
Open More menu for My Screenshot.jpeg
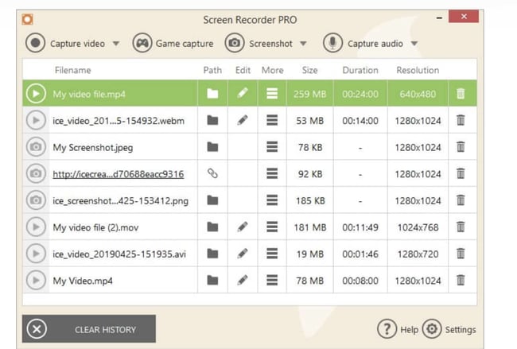(x=272, y=147)
